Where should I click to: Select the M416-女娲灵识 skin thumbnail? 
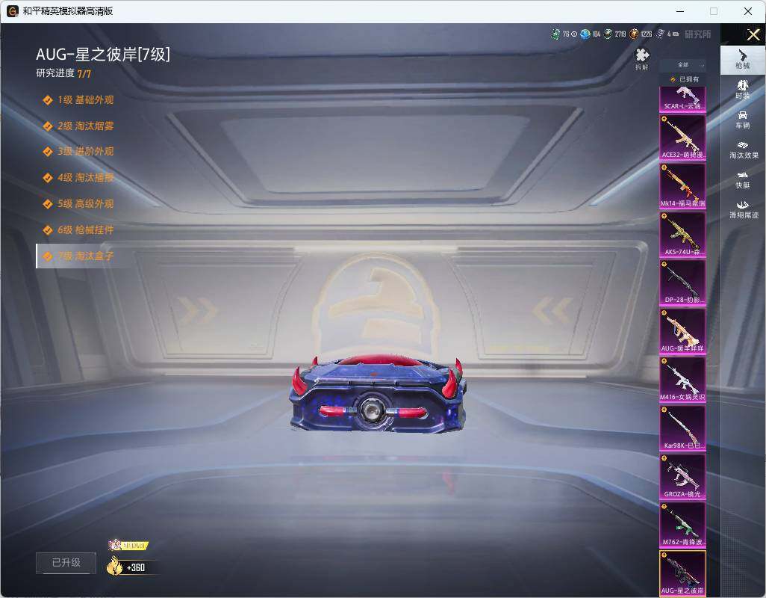pos(682,380)
